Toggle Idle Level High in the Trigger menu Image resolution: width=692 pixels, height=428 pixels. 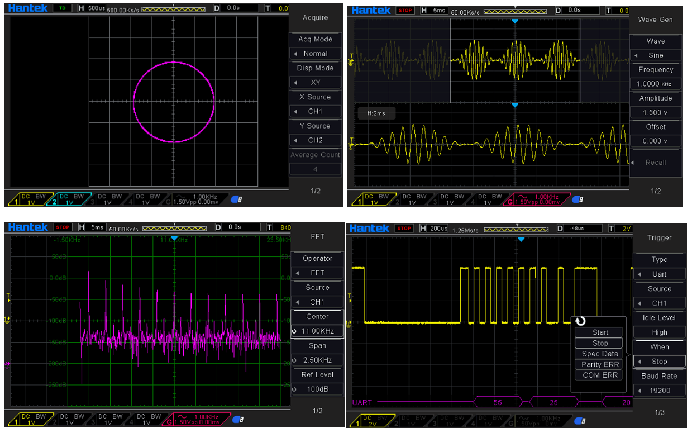pyautogui.click(x=659, y=332)
